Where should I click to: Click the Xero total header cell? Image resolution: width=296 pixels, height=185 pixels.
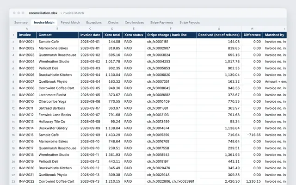(112, 35)
